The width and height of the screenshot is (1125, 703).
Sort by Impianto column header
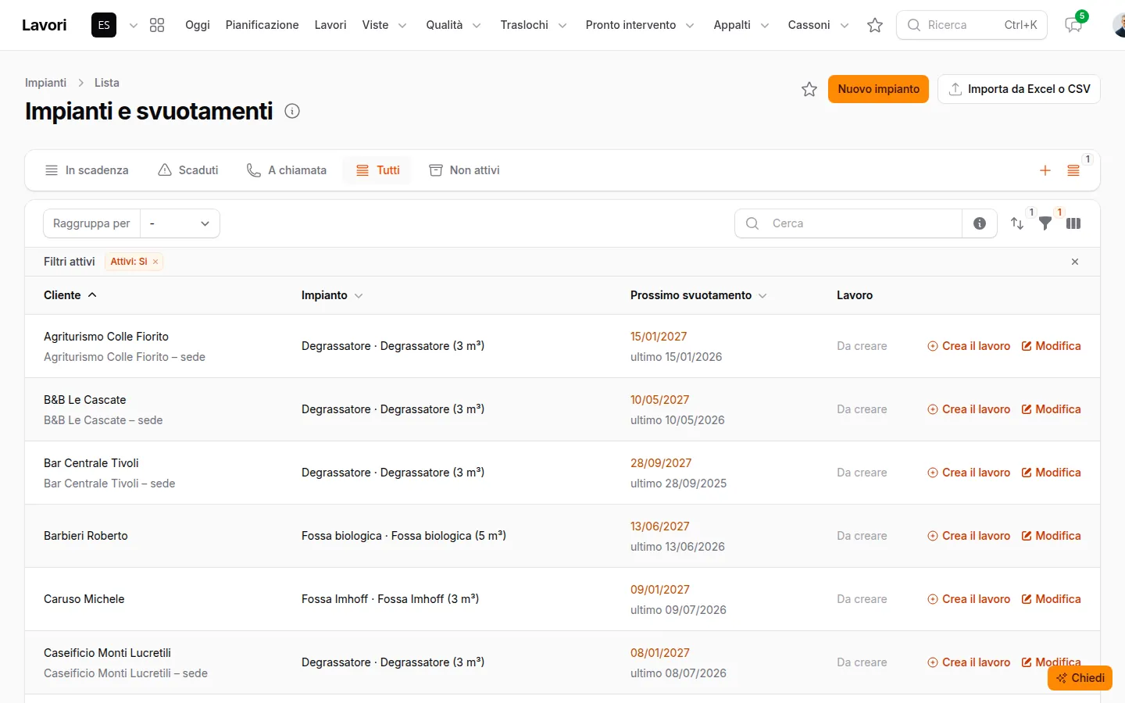point(332,295)
